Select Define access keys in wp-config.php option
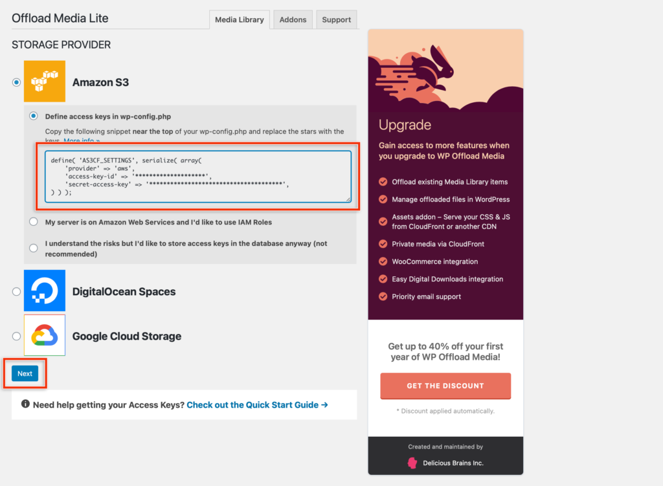The height and width of the screenshot is (486, 663). click(34, 116)
